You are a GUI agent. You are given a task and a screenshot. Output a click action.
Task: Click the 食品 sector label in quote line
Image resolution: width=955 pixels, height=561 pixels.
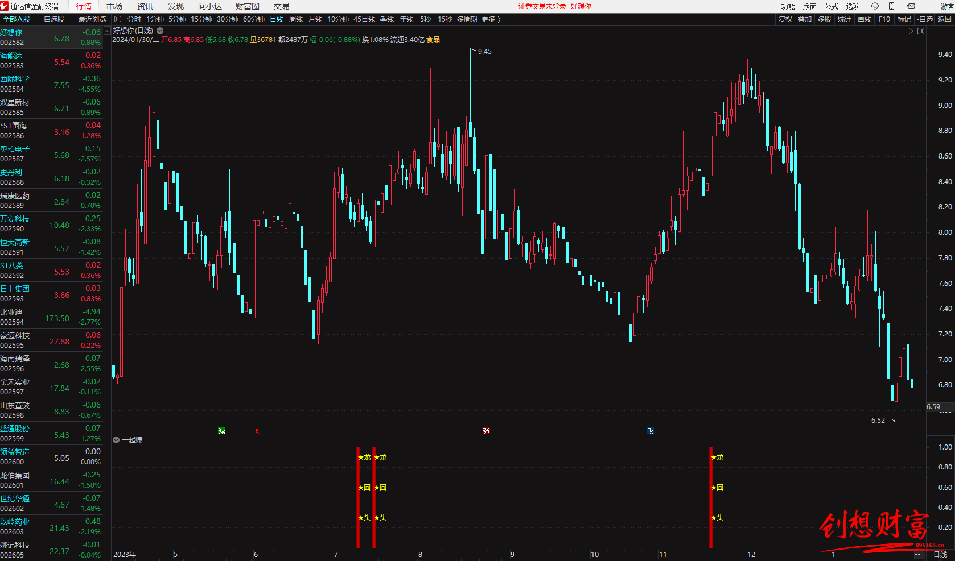(433, 40)
